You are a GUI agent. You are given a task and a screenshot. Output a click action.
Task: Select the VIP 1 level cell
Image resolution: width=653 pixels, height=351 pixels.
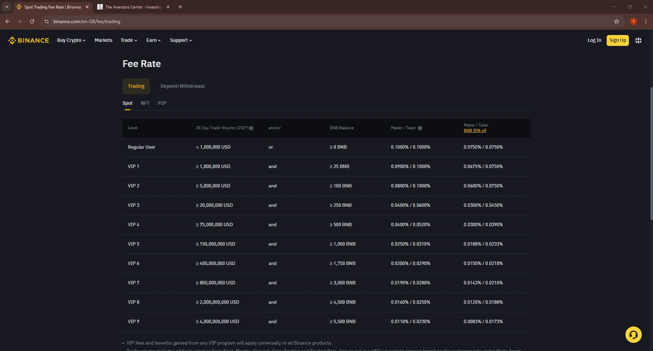pos(133,167)
